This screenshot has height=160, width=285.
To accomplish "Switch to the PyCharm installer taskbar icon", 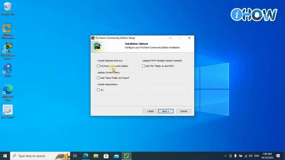I will pos(126,156).
